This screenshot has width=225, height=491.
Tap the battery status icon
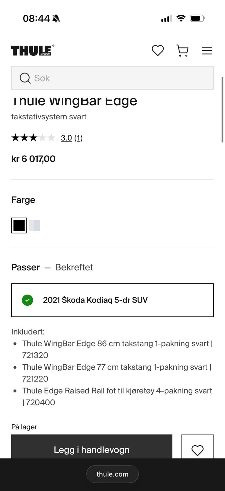(197, 18)
